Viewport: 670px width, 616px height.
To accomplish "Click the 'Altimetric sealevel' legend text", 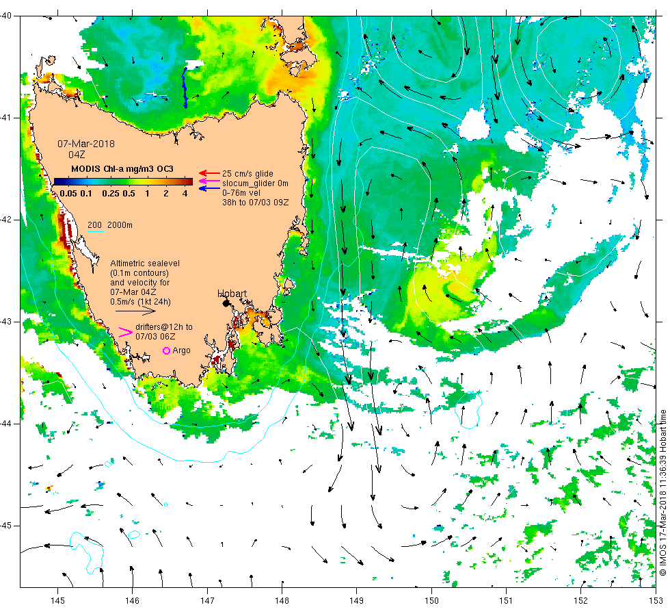I will click(x=145, y=264).
